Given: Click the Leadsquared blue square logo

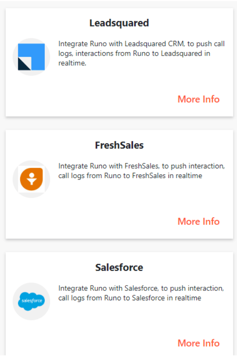Looking at the screenshot, I should coord(31,57).
